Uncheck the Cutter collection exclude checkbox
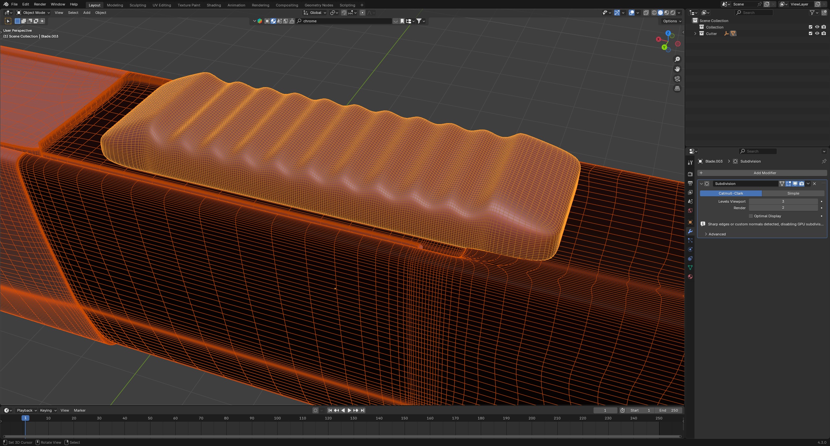Screen dimensions: 830x446 [x=811, y=33]
